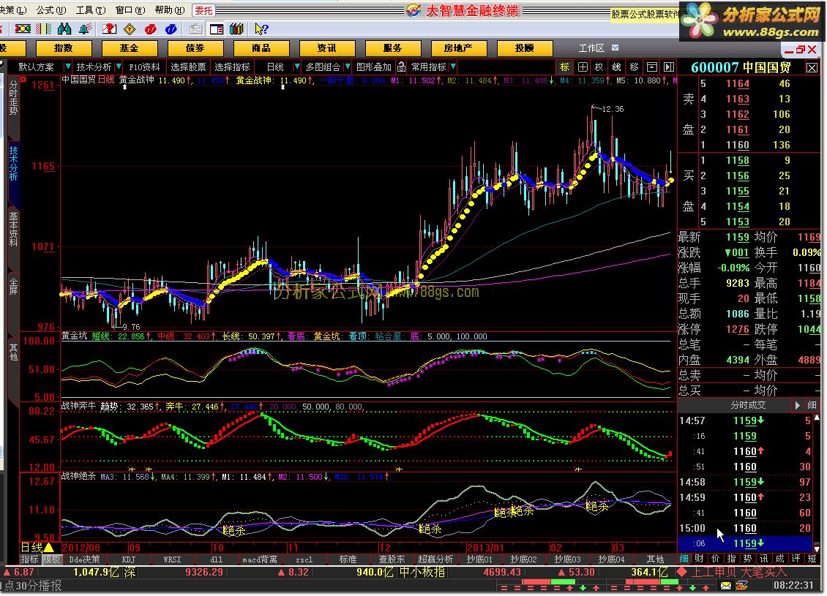Click the traffic light toolbar icon

[22, 29]
